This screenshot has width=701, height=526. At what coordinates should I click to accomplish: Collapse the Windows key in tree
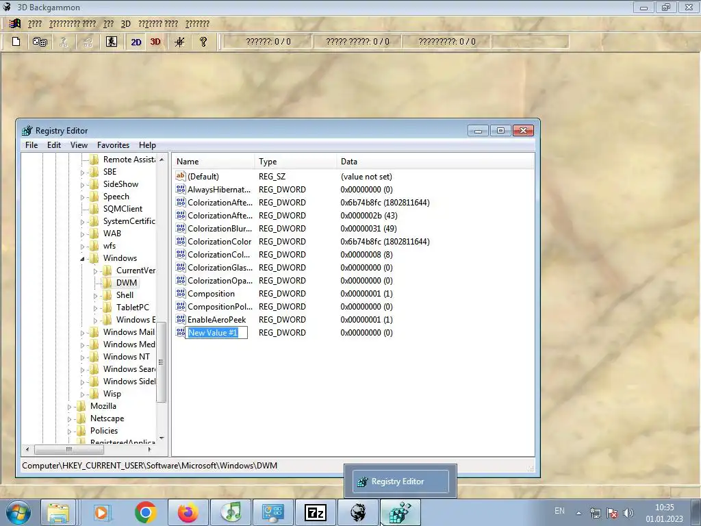click(82, 258)
